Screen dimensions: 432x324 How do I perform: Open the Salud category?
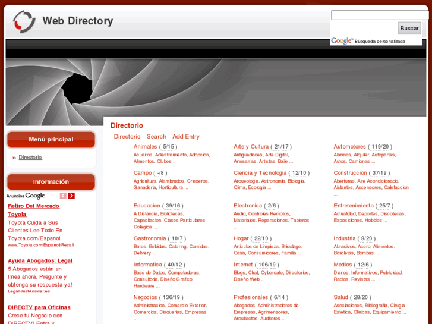(341, 297)
